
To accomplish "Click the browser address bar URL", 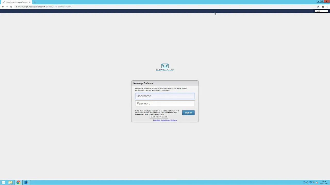I will (45, 7).
